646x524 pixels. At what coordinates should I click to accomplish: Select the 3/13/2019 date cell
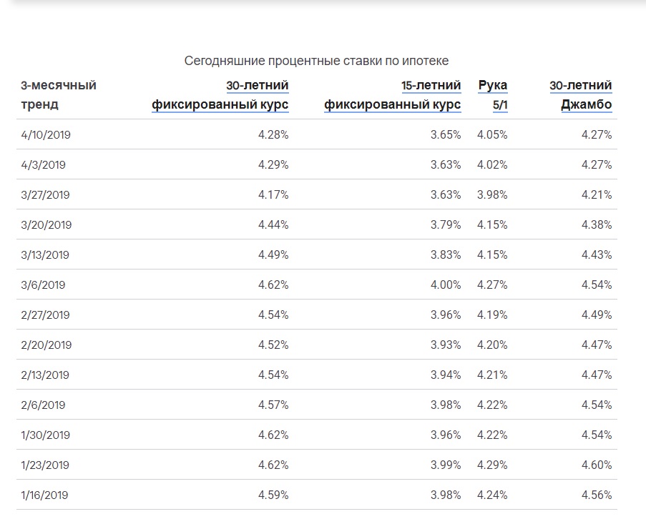tap(47, 254)
